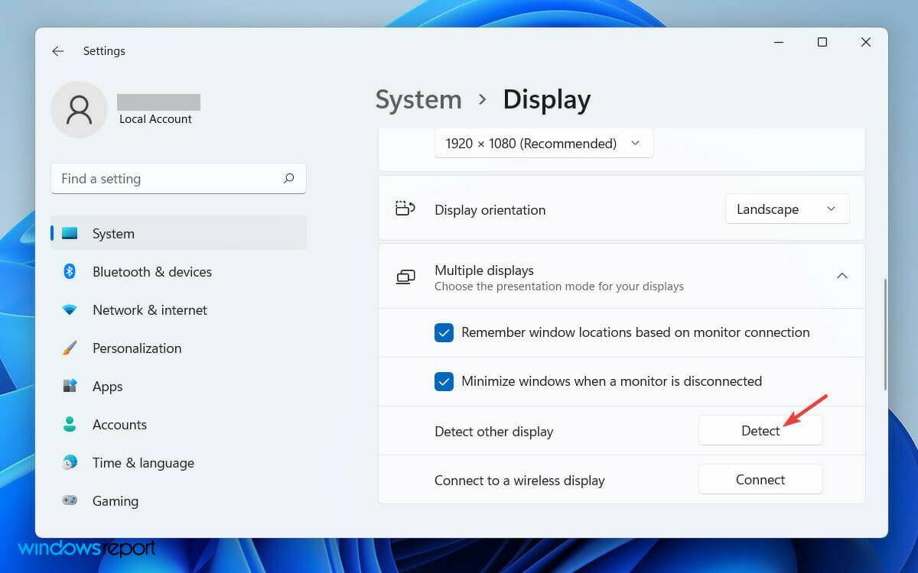Click Connect for a wireless display
918x573 pixels.
click(x=760, y=479)
